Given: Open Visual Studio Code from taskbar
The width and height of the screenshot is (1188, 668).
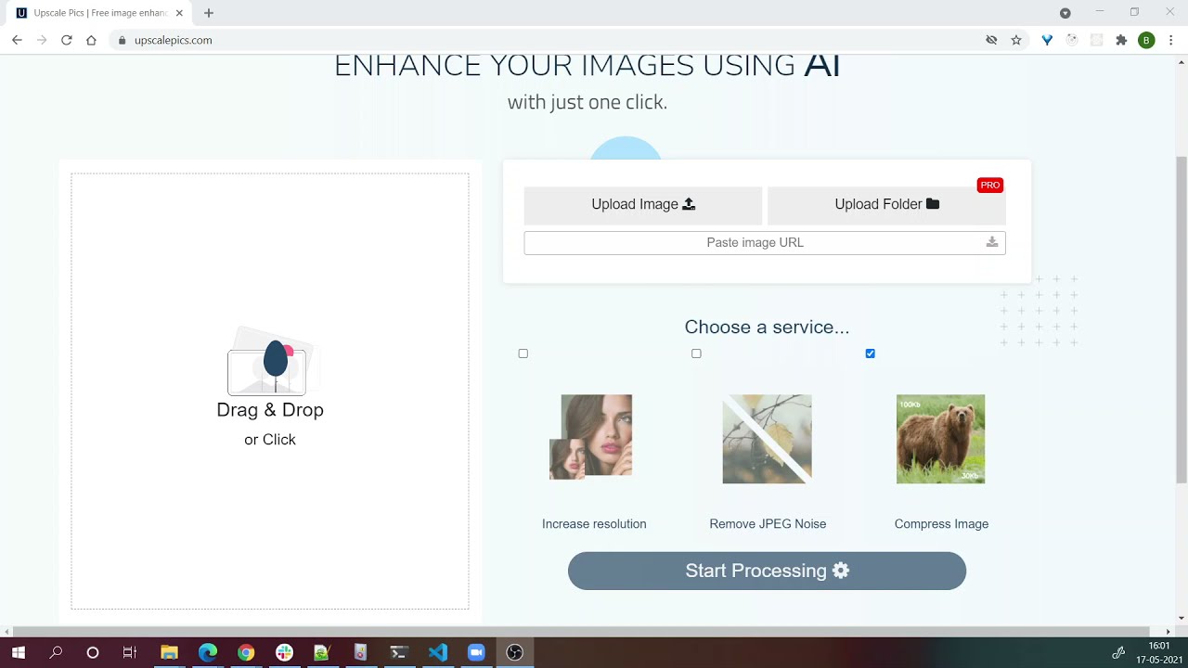Looking at the screenshot, I should click(438, 652).
